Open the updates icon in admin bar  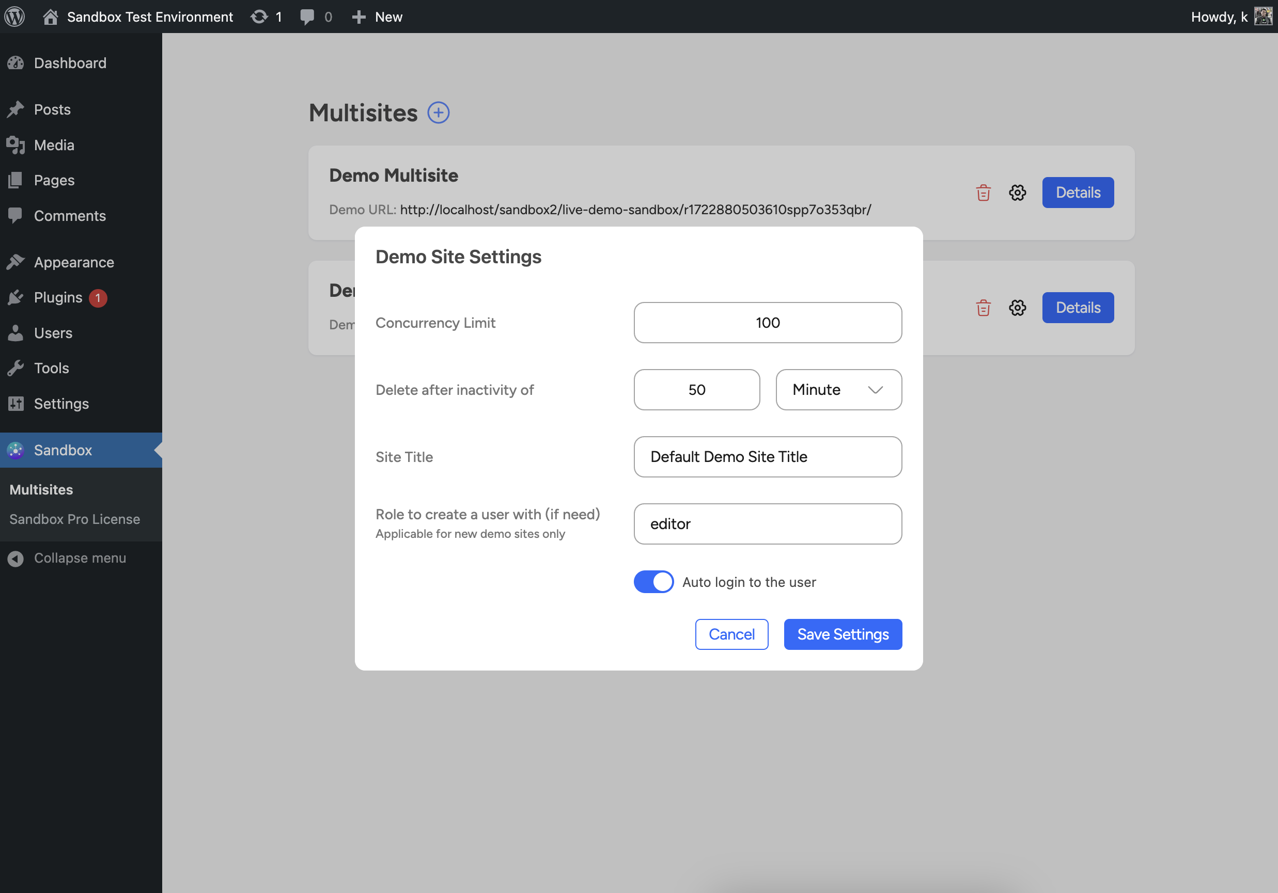pos(259,17)
